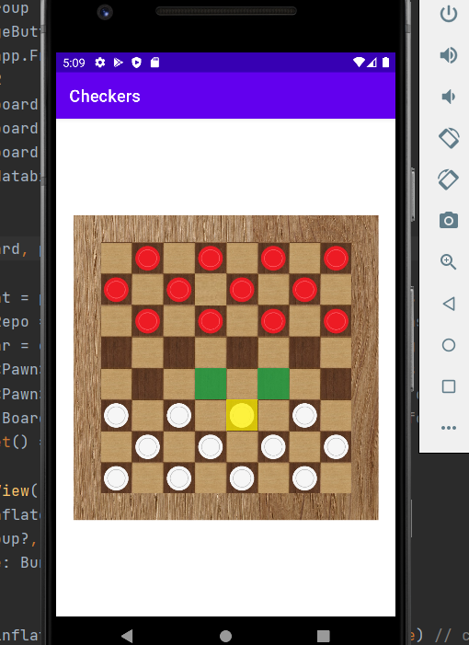Screen dimensions: 469x645
Task: Tap the Checkers app title
Action: tap(105, 97)
